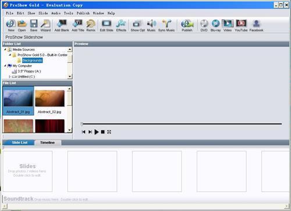Viewport: 291px width, 211px height.
Task: Select Blu-ray output icon
Action: coord(215,26)
